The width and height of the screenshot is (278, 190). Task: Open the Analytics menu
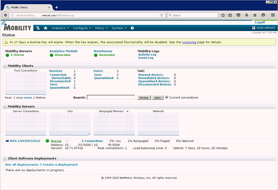(60, 28)
